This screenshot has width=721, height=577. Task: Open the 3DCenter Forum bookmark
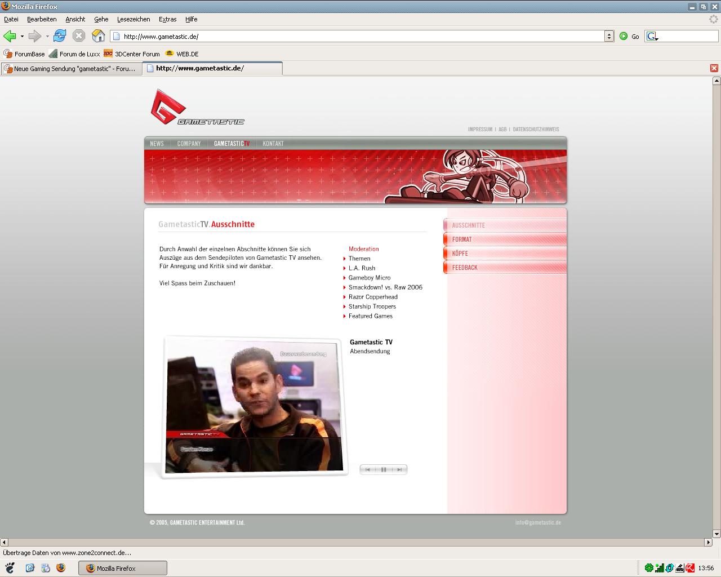pyautogui.click(x=132, y=54)
